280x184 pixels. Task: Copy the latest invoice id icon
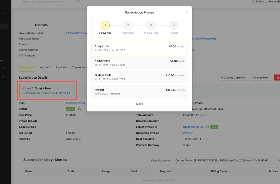[x=207, y=127]
